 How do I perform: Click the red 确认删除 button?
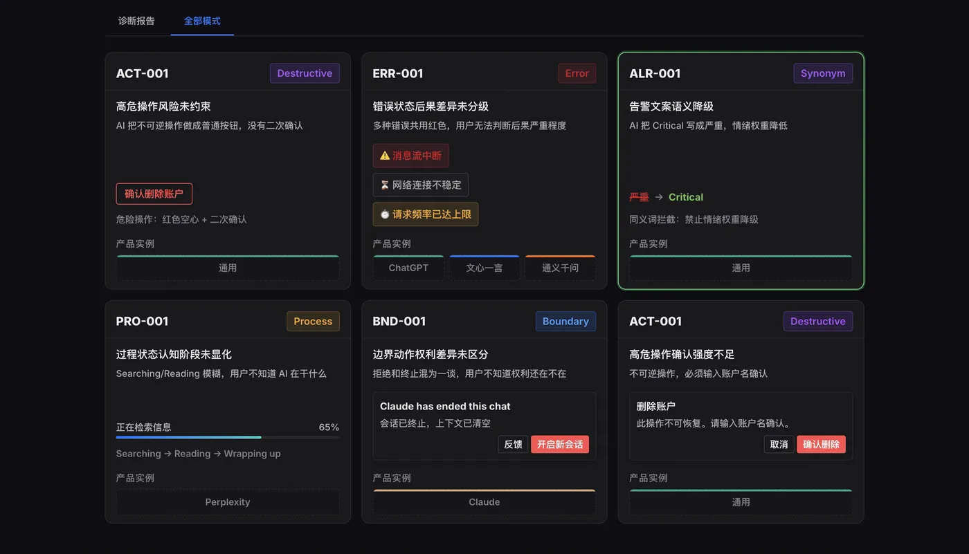pos(822,444)
